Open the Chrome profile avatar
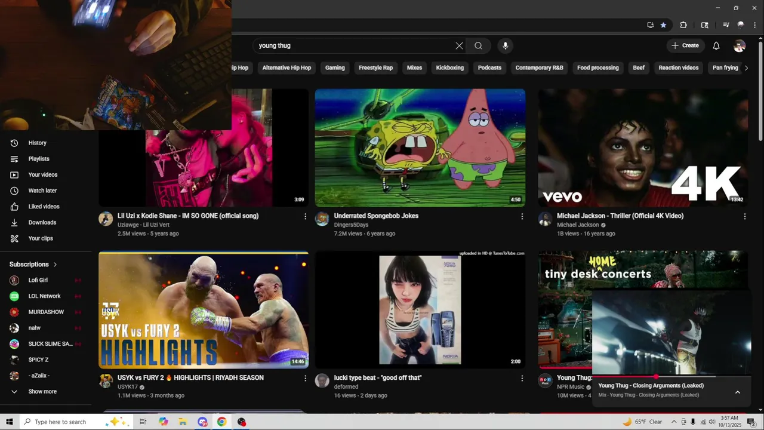Image resolution: width=764 pixels, height=430 pixels. pos(741,25)
